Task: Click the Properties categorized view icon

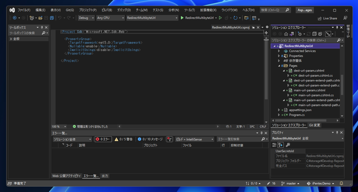Action: point(274,145)
